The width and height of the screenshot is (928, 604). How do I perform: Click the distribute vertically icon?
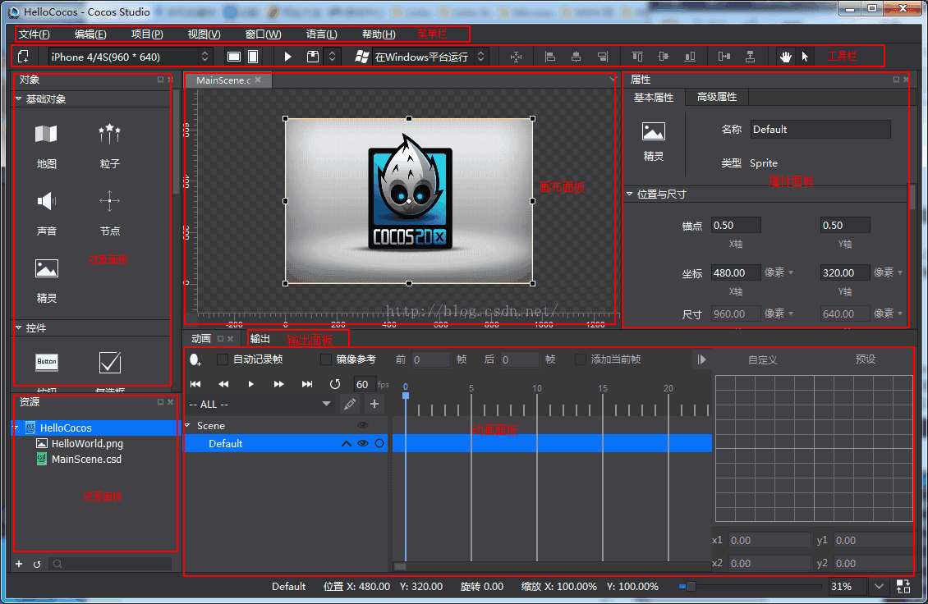[750, 56]
